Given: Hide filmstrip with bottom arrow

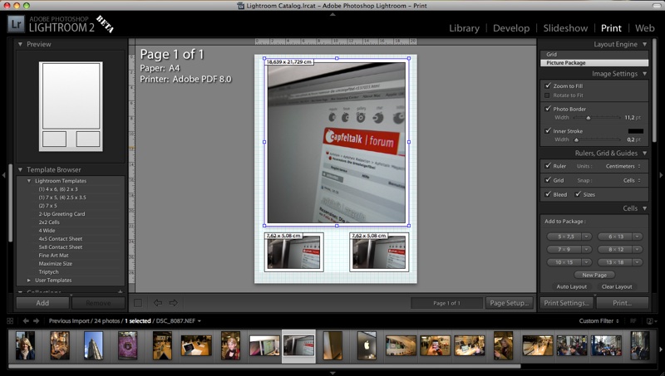Looking at the screenshot, I should tap(332, 373).
